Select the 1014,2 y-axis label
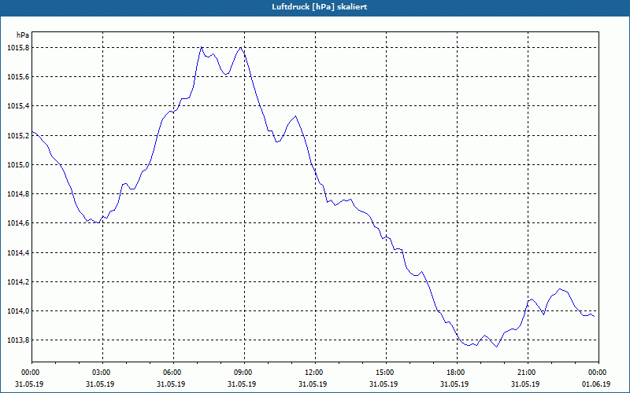This screenshot has width=630, height=393. point(18,282)
